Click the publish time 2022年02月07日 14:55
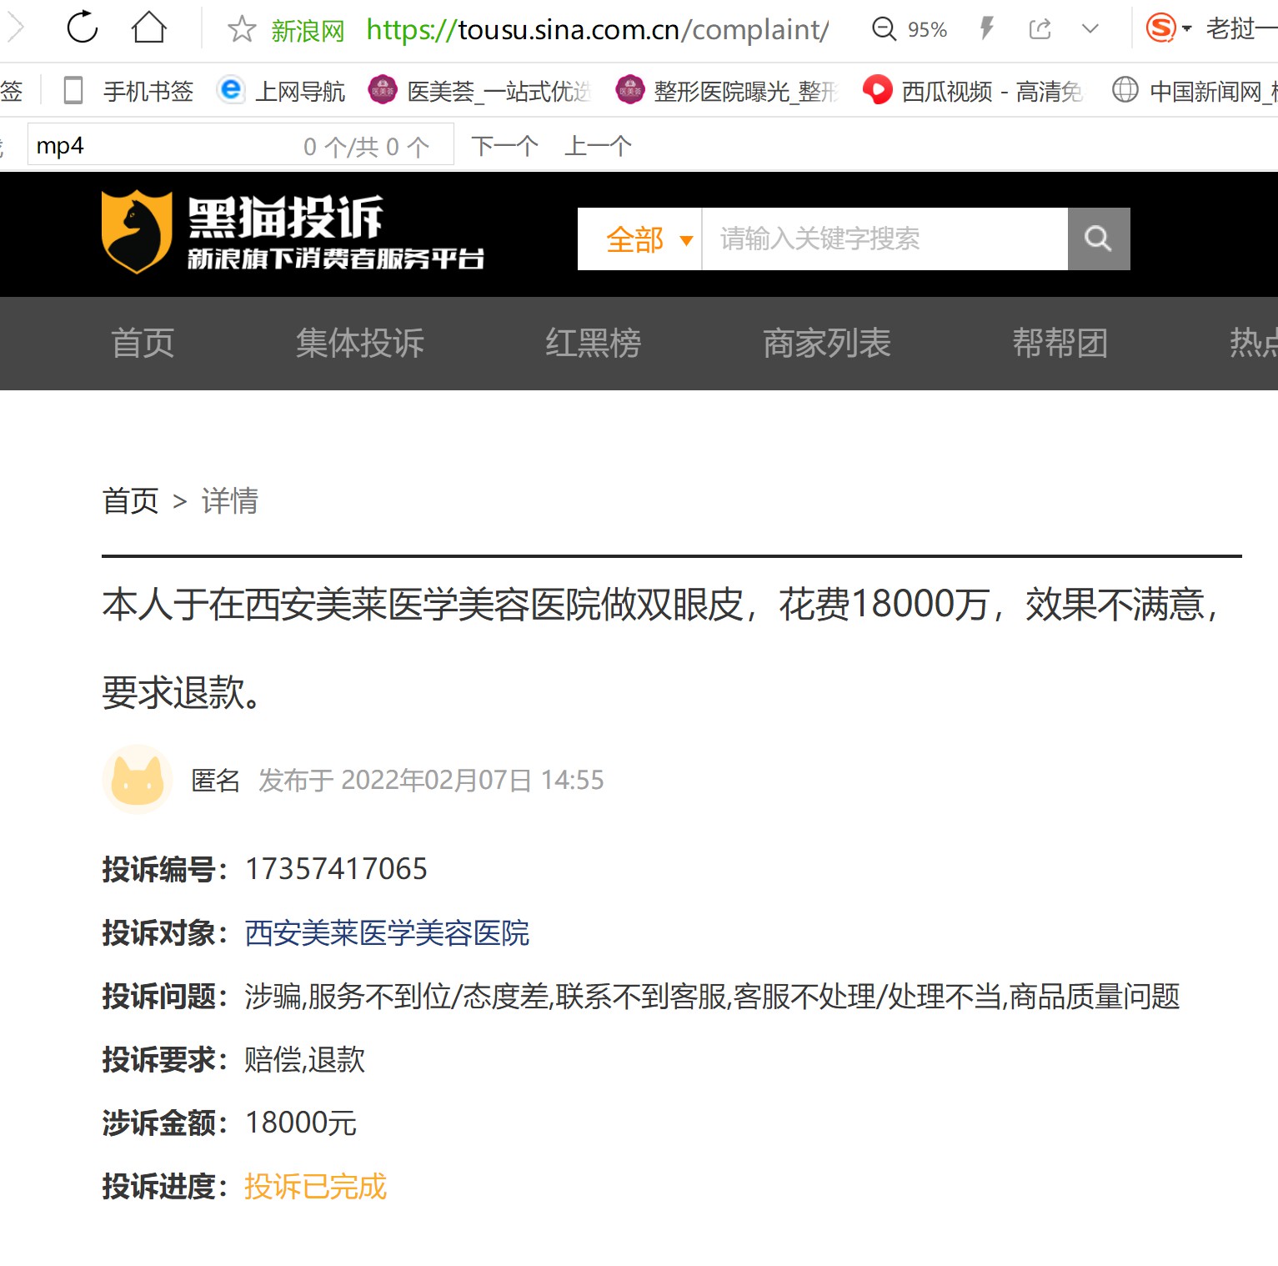Screen dimensions: 1278x1266 click(473, 781)
